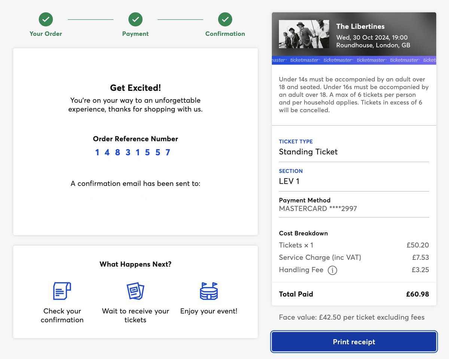Click the Print receipt button
This screenshot has height=359, width=449.
[354, 342]
